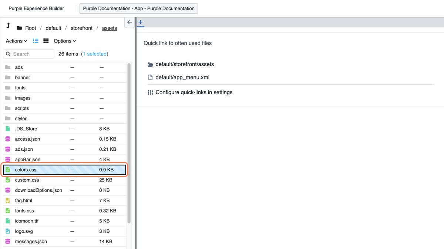Navigate to Root in breadcrumb
The width and height of the screenshot is (444, 249).
(x=31, y=28)
